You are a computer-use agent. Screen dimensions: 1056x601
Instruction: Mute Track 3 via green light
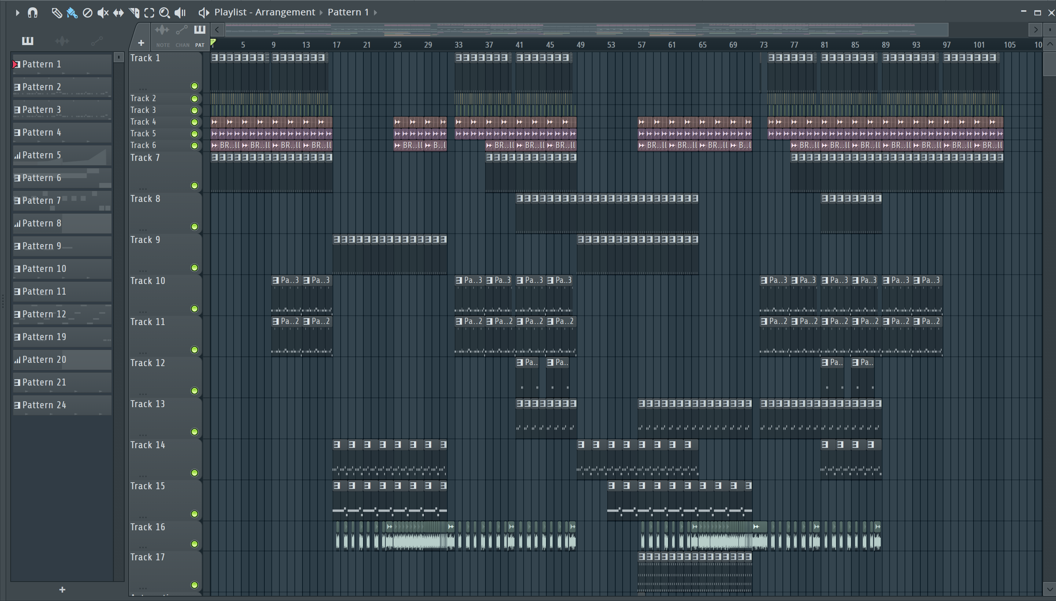tap(194, 110)
